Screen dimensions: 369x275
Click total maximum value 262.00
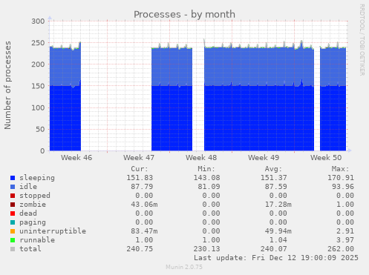pyautogui.click(x=341, y=249)
